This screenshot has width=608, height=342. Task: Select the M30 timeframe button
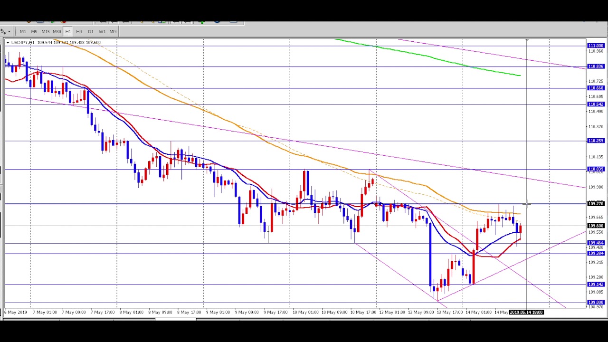[57, 31]
